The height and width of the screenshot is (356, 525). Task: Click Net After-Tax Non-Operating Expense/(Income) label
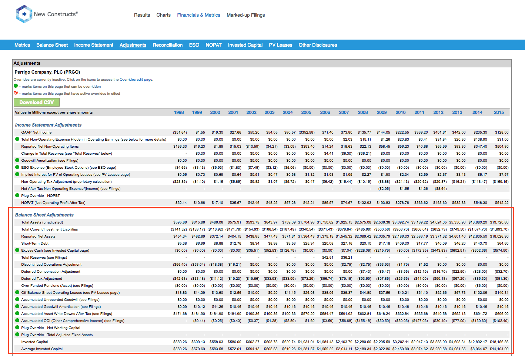71,189
